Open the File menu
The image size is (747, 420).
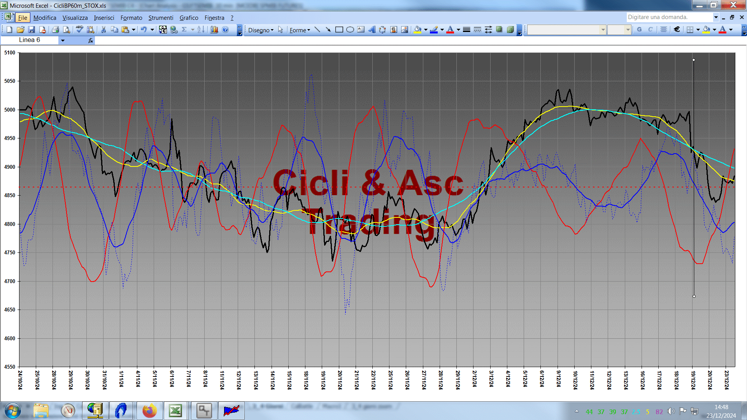point(23,18)
